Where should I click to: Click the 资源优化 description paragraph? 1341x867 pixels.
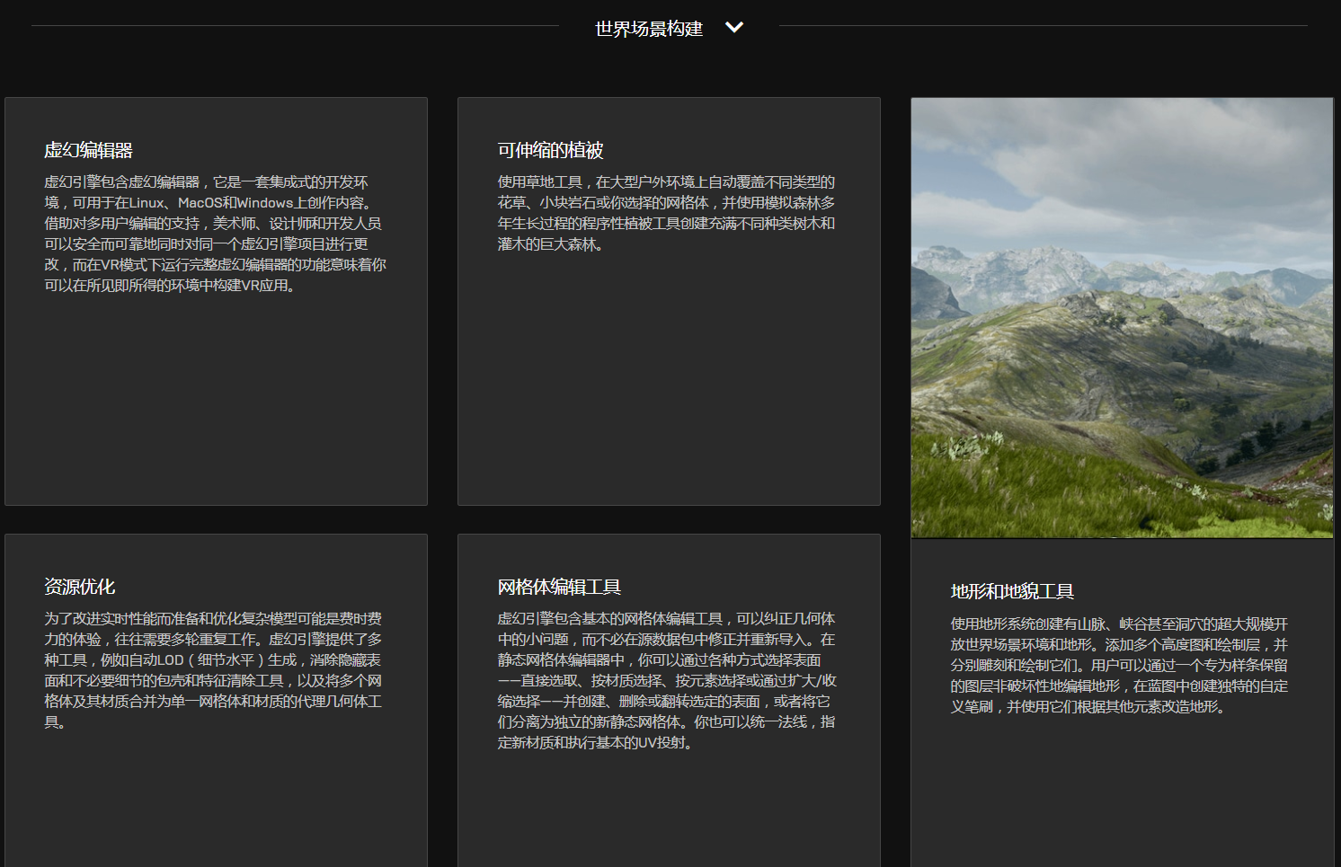pos(214,670)
